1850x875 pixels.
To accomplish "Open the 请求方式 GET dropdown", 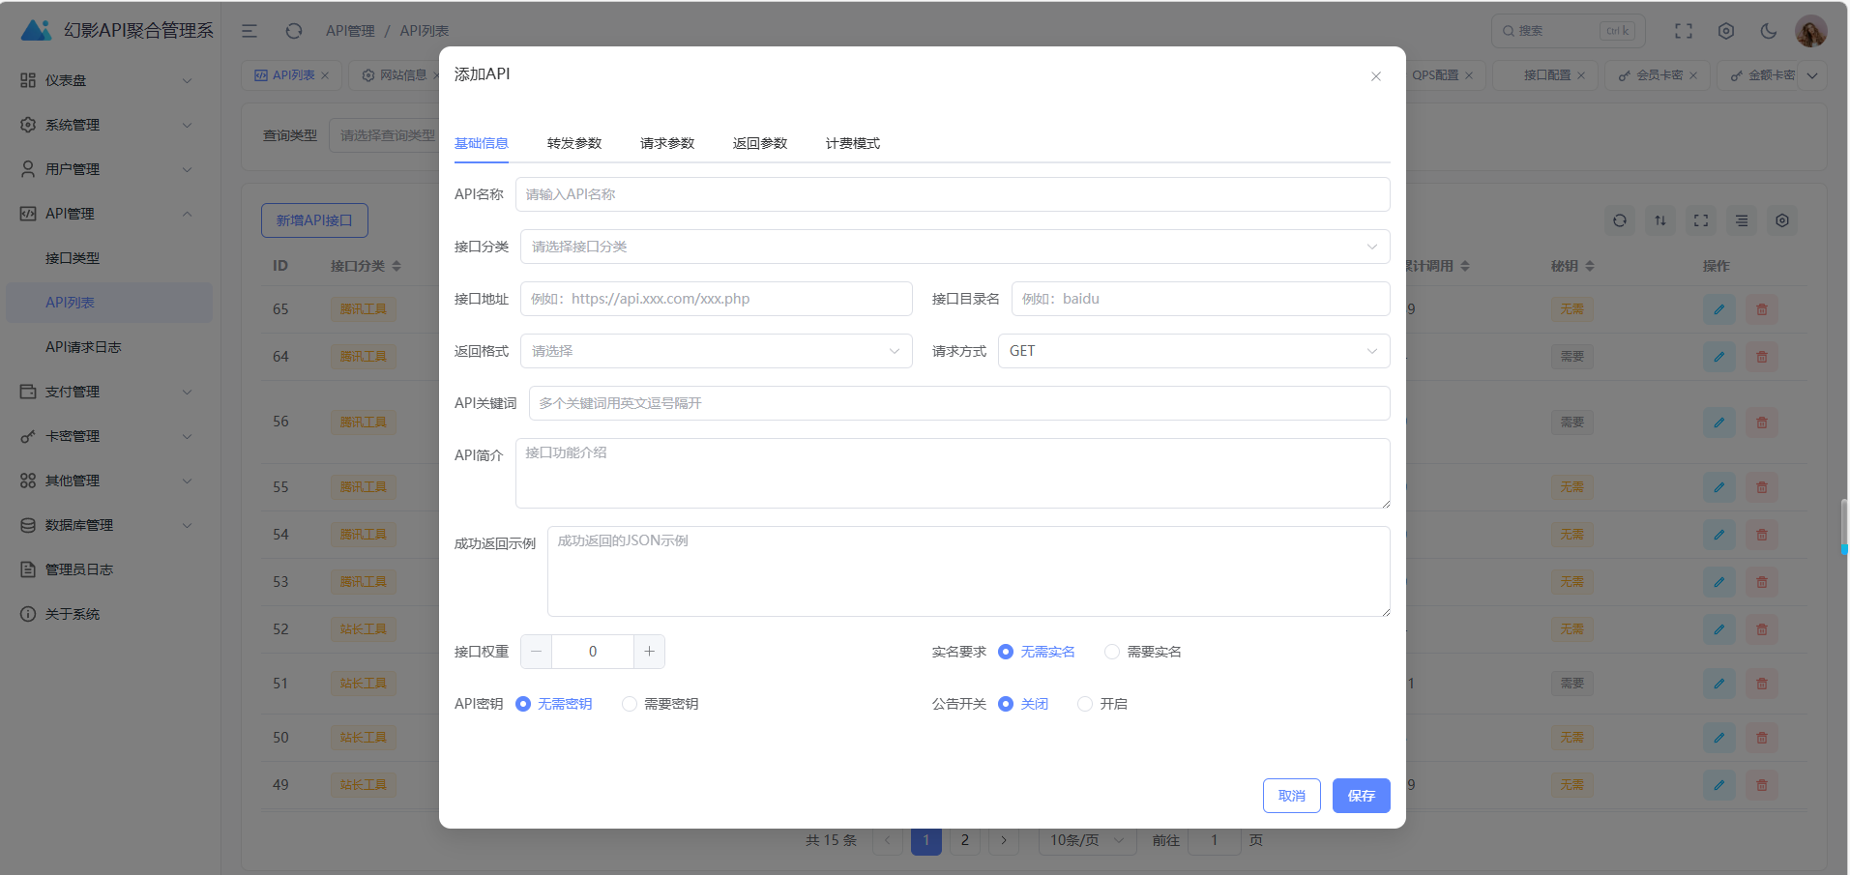I will [1194, 351].
